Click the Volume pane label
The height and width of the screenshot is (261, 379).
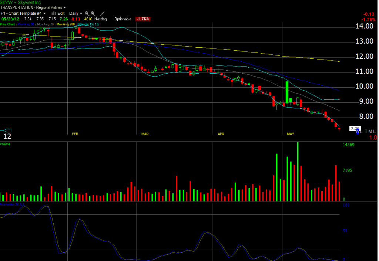click(x=5, y=144)
